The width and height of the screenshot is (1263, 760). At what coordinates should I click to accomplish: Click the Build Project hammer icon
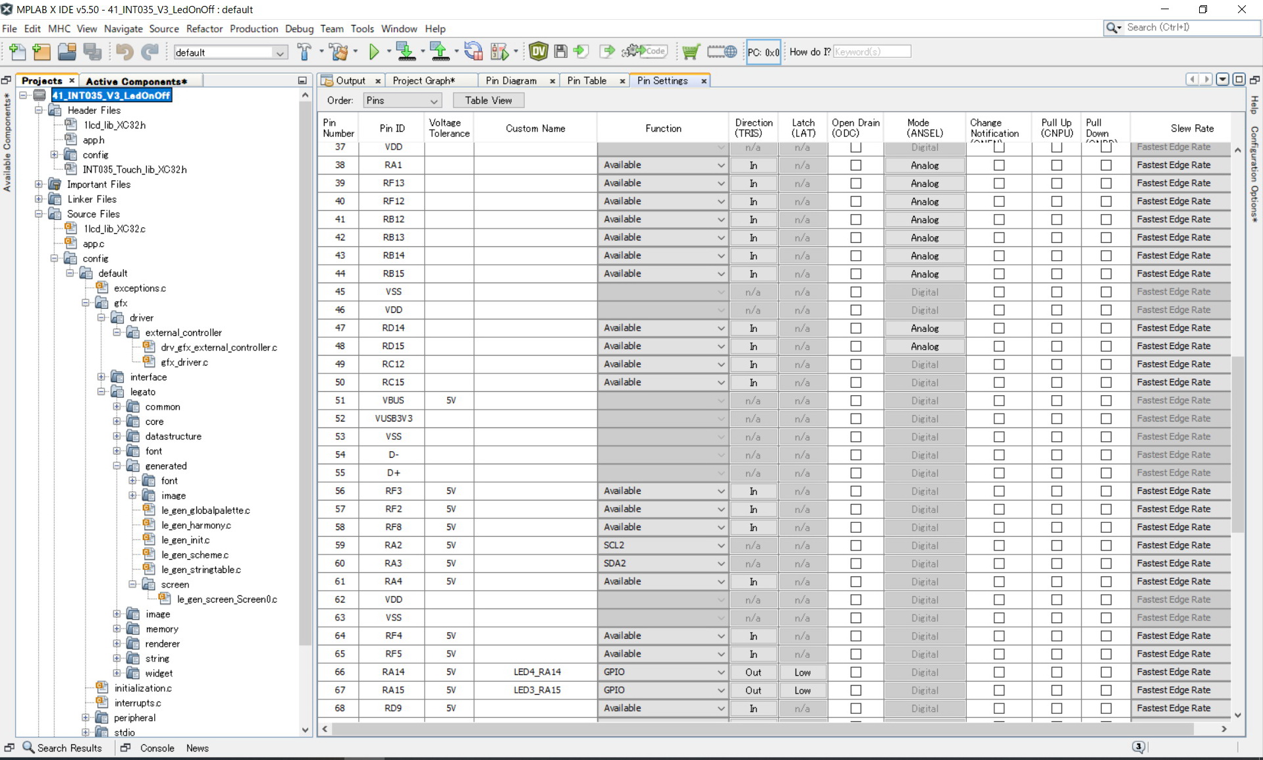click(304, 52)
